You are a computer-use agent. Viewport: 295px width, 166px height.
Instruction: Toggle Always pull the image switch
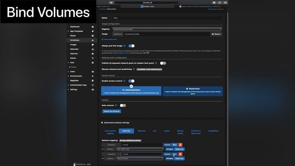[131, 46]
